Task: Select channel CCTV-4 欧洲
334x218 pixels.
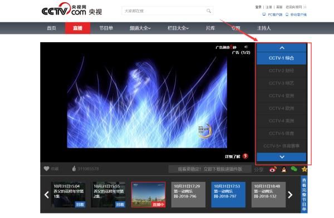Action: [x=282, y=108]
